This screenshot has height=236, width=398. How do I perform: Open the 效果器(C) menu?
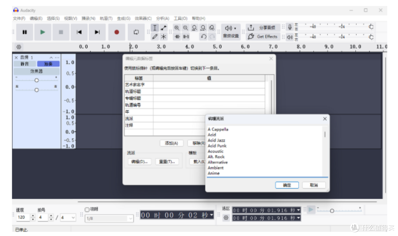[x=143, y=18]
